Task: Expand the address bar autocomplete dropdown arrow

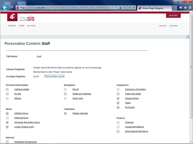Action: click(116, 7)
